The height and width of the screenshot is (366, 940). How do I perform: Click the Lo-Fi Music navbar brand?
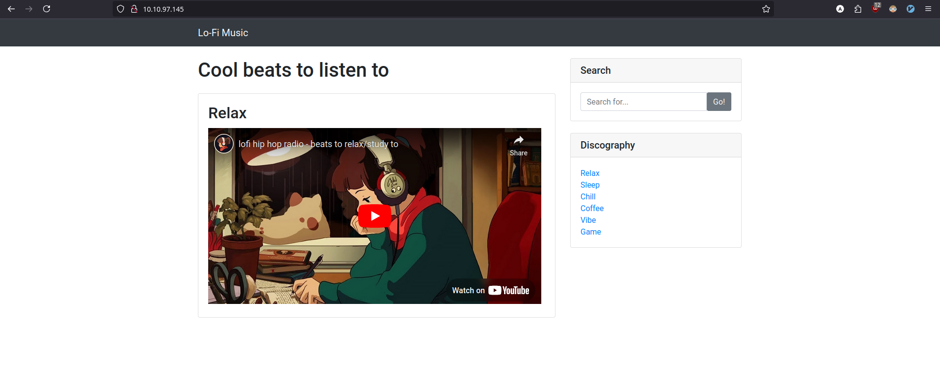[x=223, y=33]
